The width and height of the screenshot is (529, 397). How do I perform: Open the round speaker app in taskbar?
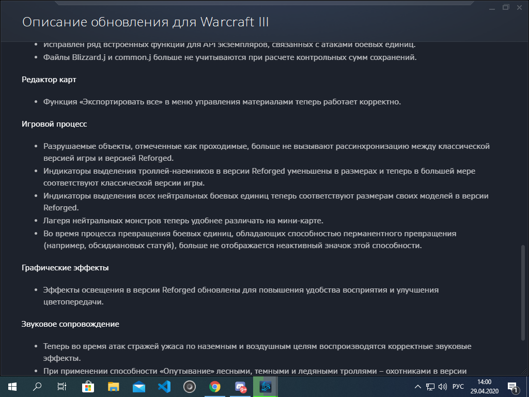(189, 387)
